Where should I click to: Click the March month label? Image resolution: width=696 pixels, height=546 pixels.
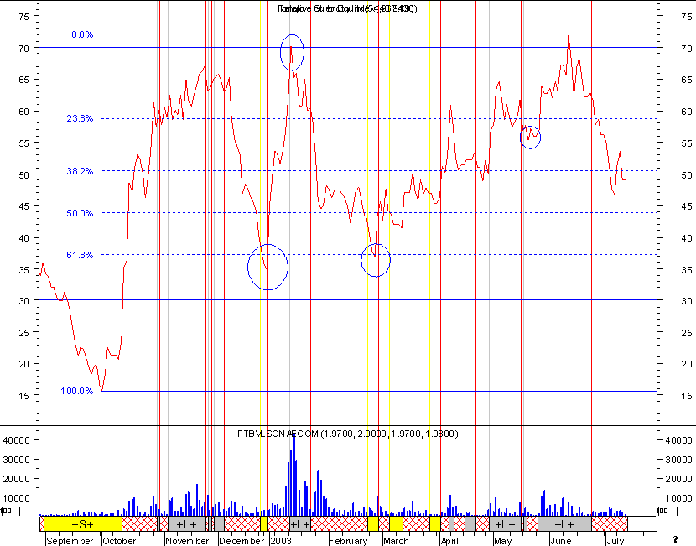(396, 541)
